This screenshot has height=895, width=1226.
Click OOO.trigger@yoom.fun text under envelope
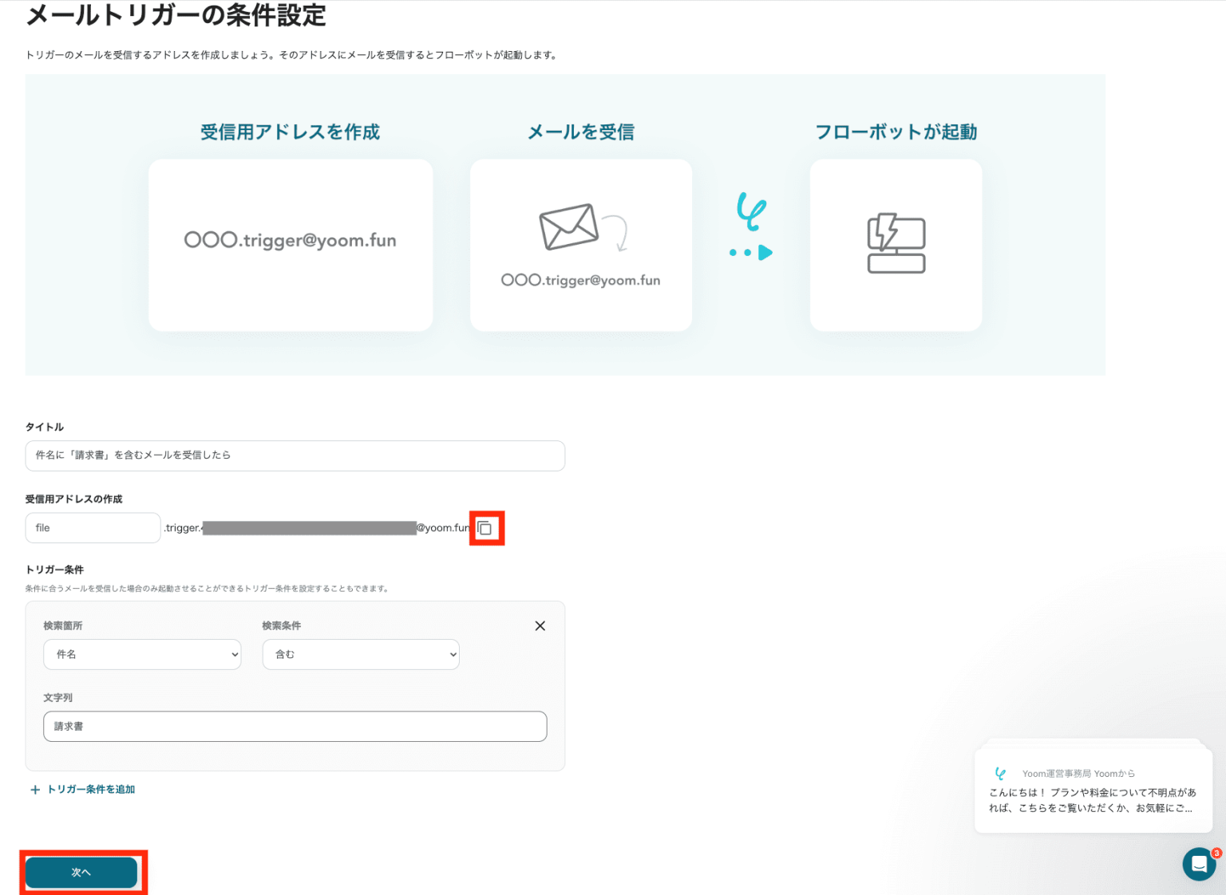click(x=580, y=280)
